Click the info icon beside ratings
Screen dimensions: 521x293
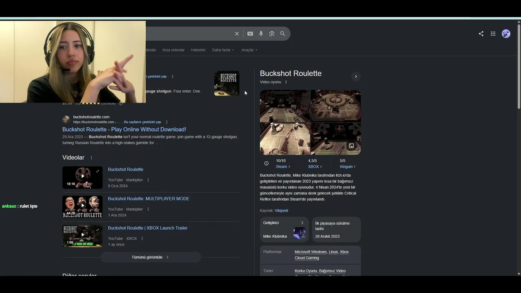pyautogui.click(x=266, y=164)
